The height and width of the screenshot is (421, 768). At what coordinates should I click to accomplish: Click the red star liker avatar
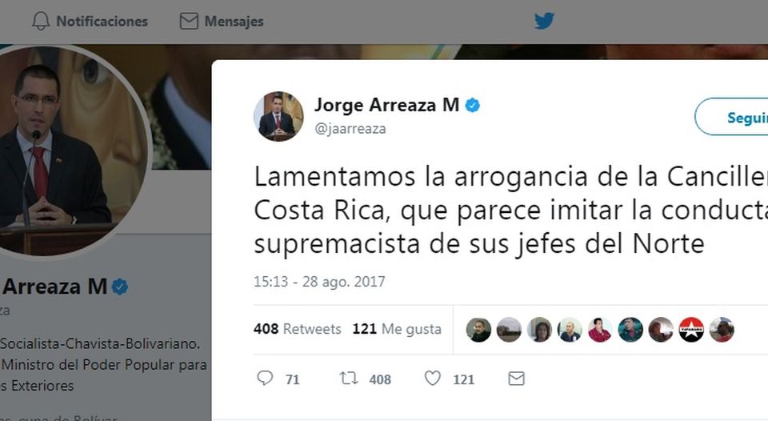(691, 329)
